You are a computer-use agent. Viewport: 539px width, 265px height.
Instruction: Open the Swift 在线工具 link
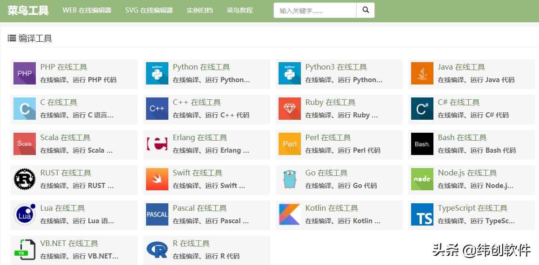pyautogui.click(x=198, y=173)
